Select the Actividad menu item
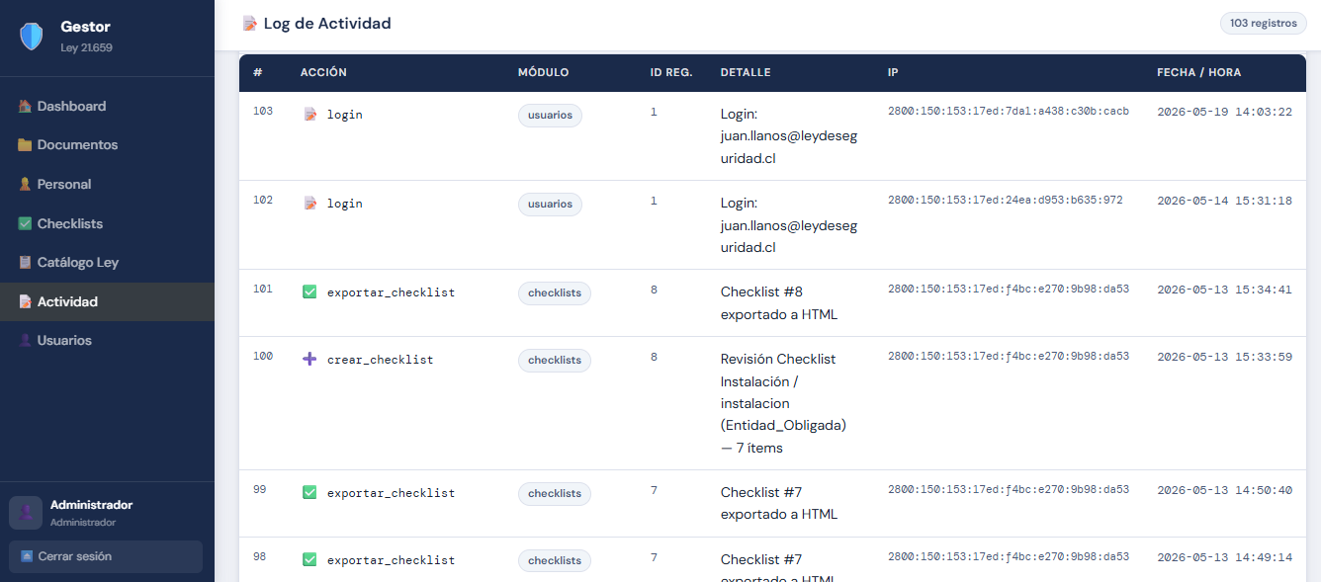This screenshot has height=582, width=1321. 107,301
